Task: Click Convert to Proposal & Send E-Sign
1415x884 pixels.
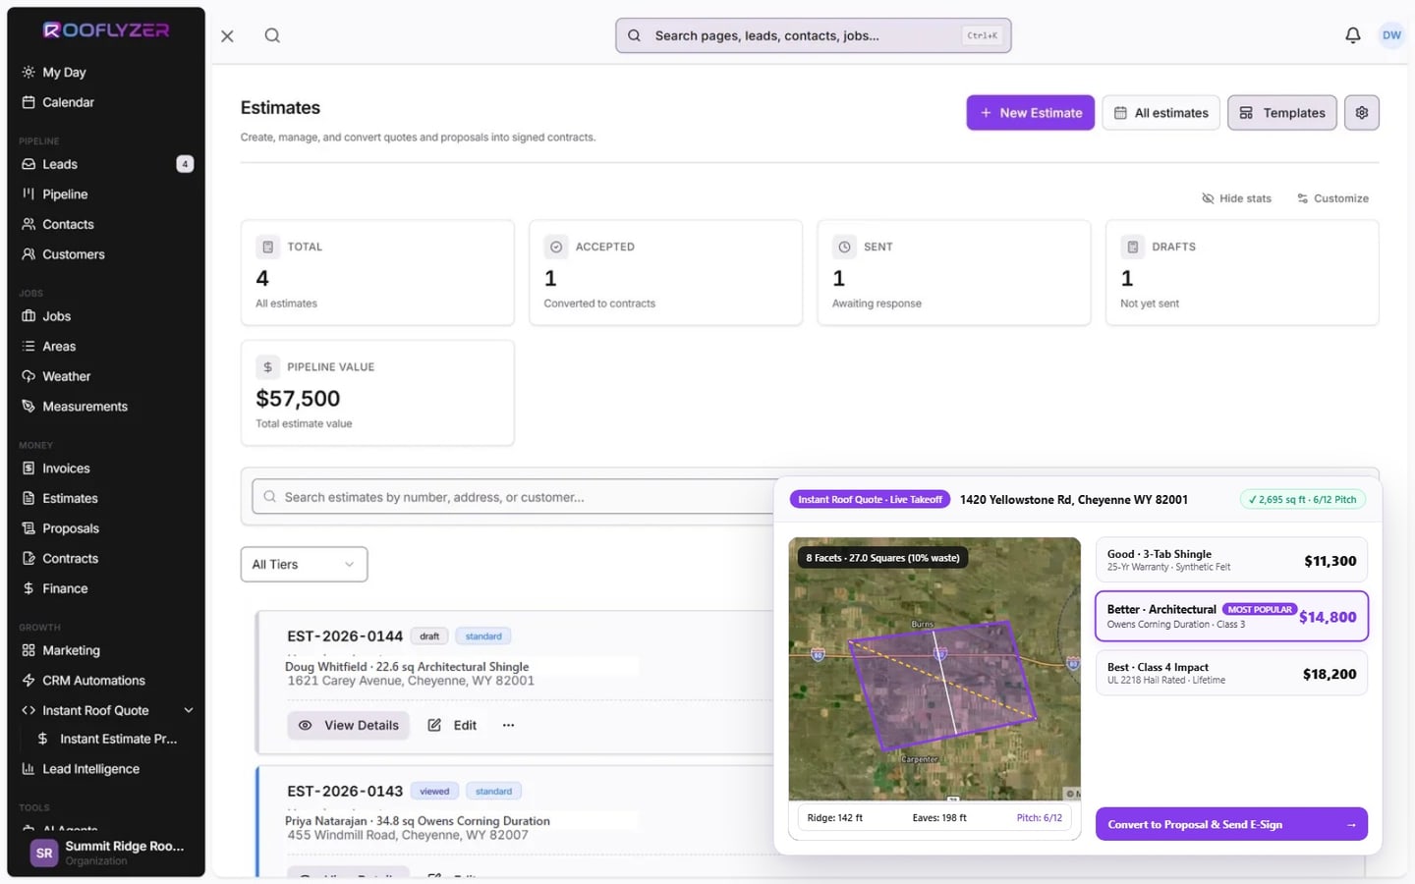Action: (1231, 824)
